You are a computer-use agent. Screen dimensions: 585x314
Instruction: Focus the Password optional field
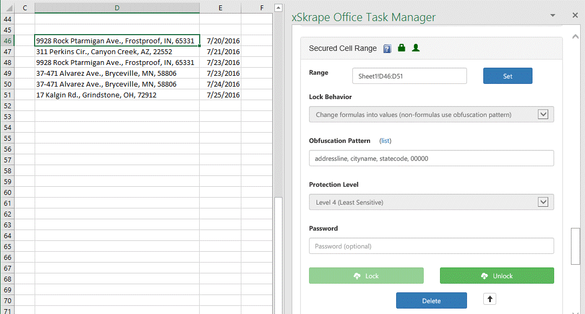click(x=431, y=246)
